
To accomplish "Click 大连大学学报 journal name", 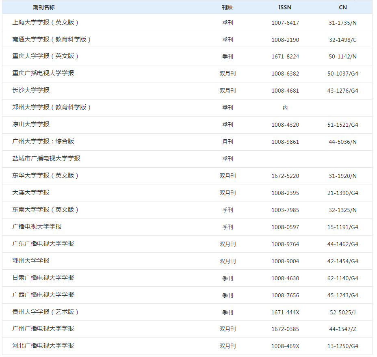I will coord(31,193).
